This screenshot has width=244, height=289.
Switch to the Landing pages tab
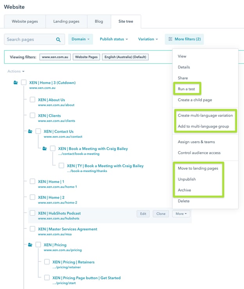(66, 21)
